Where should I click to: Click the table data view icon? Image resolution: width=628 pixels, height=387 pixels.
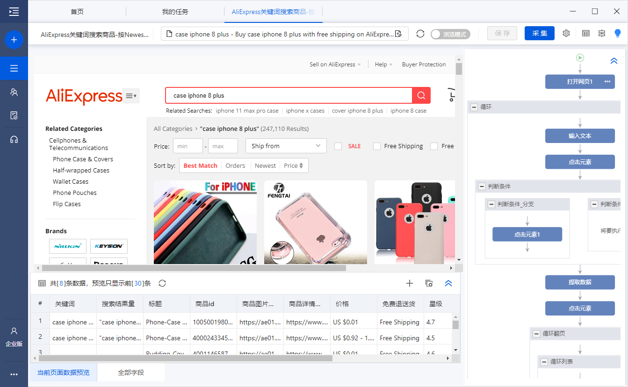[585, 33]
